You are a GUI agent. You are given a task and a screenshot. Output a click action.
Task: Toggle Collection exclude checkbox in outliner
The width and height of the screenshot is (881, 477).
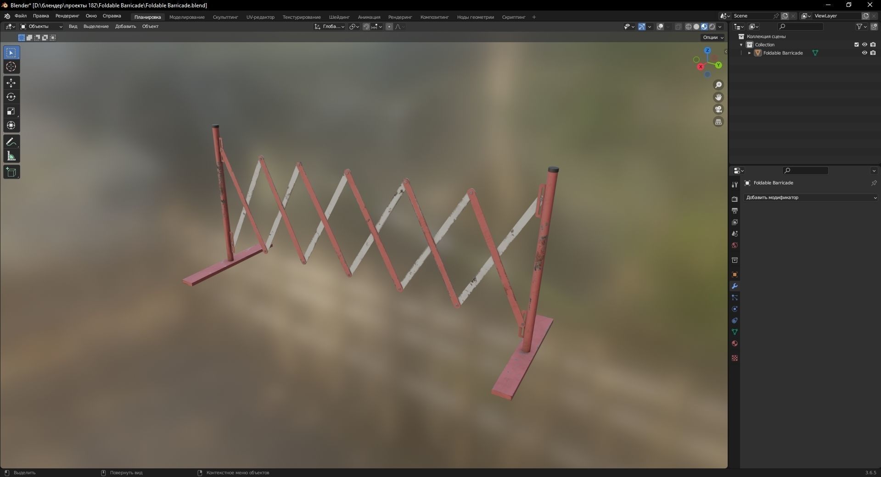click(857, 44)
